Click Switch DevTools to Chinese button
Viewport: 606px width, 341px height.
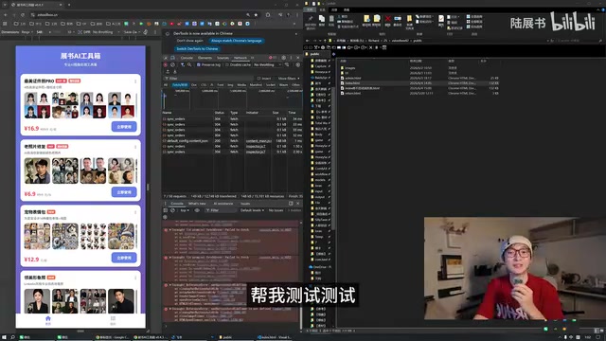coord(198,48)
